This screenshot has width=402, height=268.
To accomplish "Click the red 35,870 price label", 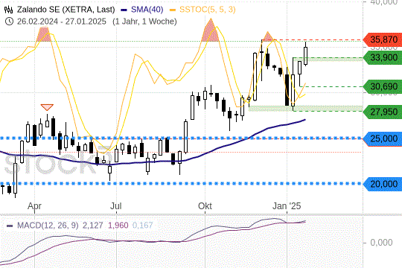I will (x=383, y=39).
